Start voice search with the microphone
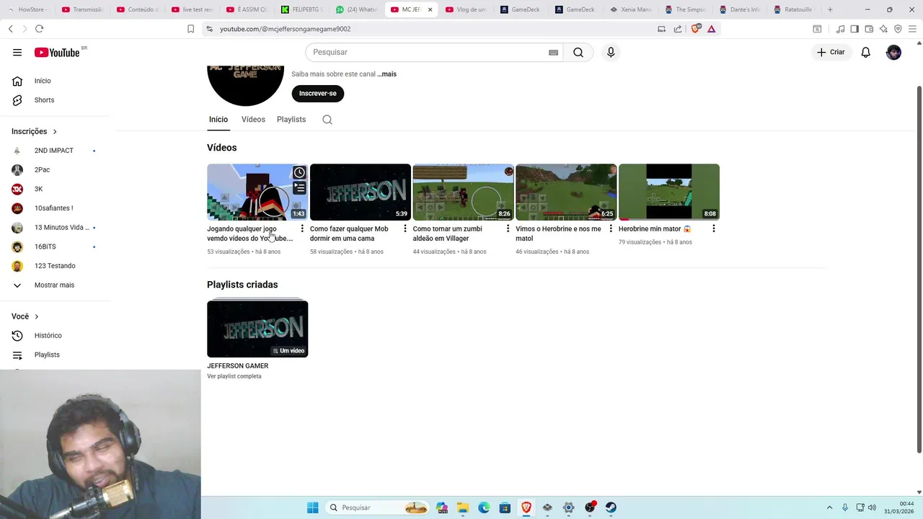Image resolution: width=923 pixels, height=519 pixels. pos(611,53)
